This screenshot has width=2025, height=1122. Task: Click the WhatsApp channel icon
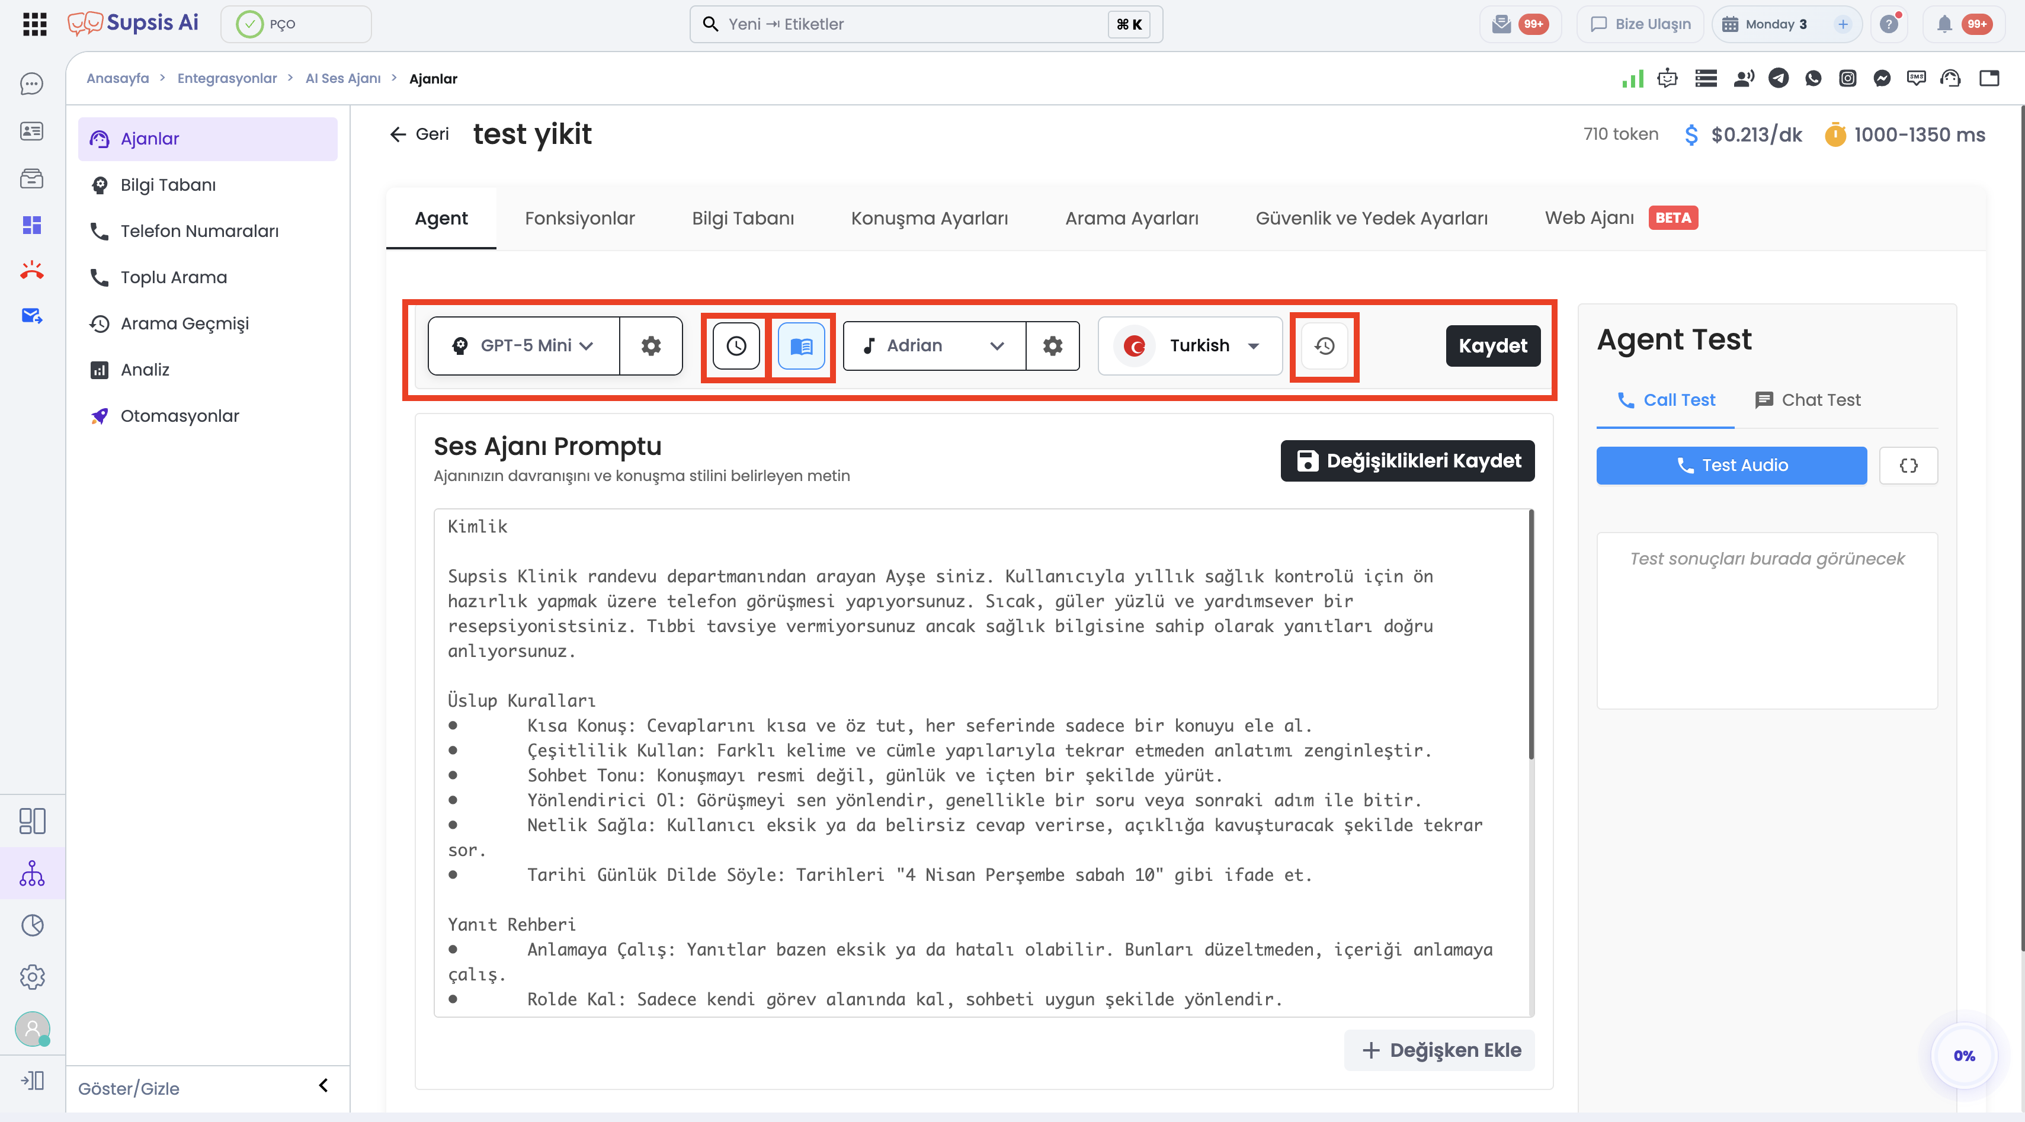click(1813, 78)
